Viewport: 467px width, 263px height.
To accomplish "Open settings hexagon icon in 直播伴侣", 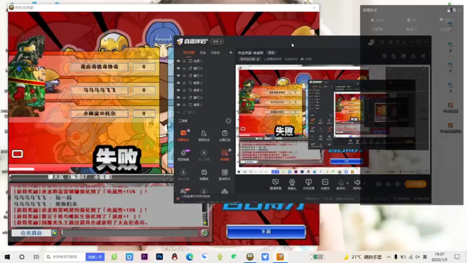I will [398, 184].
